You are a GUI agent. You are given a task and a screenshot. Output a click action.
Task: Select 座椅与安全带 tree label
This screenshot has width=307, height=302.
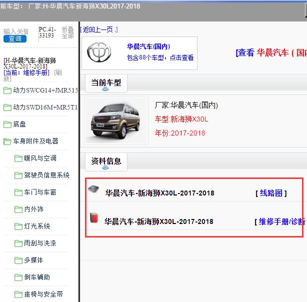tap(43, 294)
